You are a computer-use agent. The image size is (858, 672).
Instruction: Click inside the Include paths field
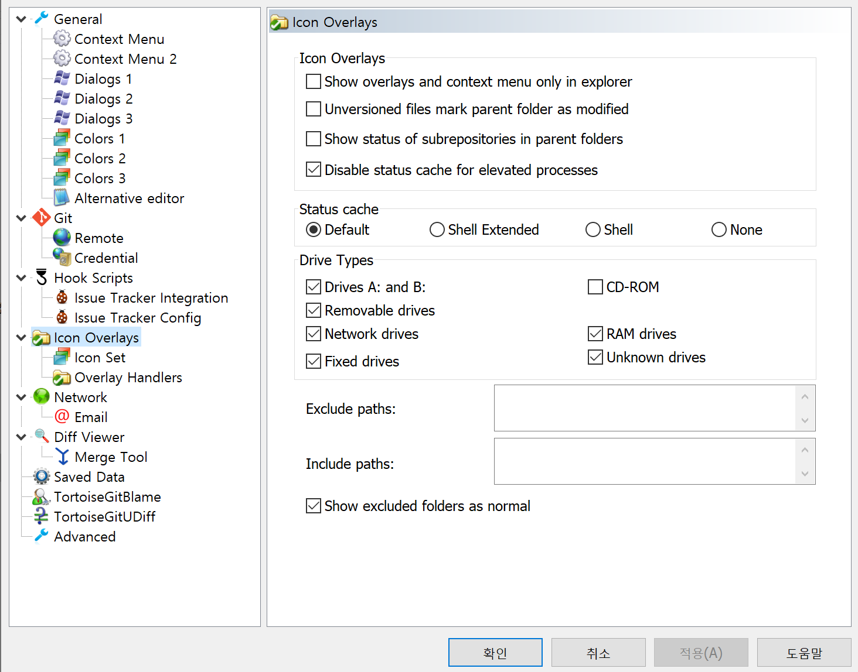(x=645, y=461)
